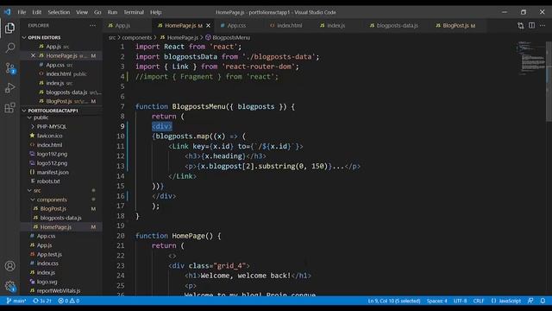Click the main branch indicator
The height and width of the screenshot is (311, 552).
coord(16,301)
